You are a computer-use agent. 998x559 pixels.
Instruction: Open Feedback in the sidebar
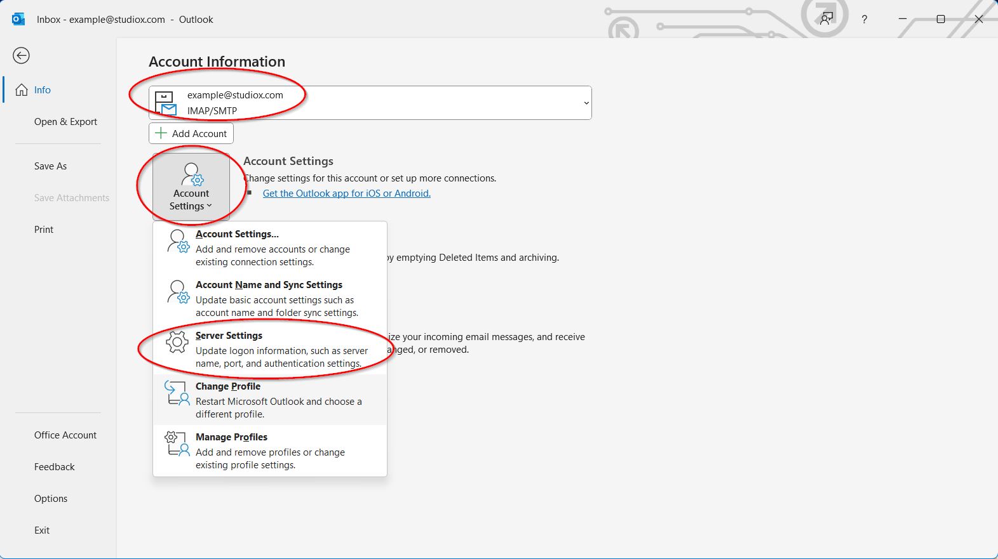(x=55, y=467)
